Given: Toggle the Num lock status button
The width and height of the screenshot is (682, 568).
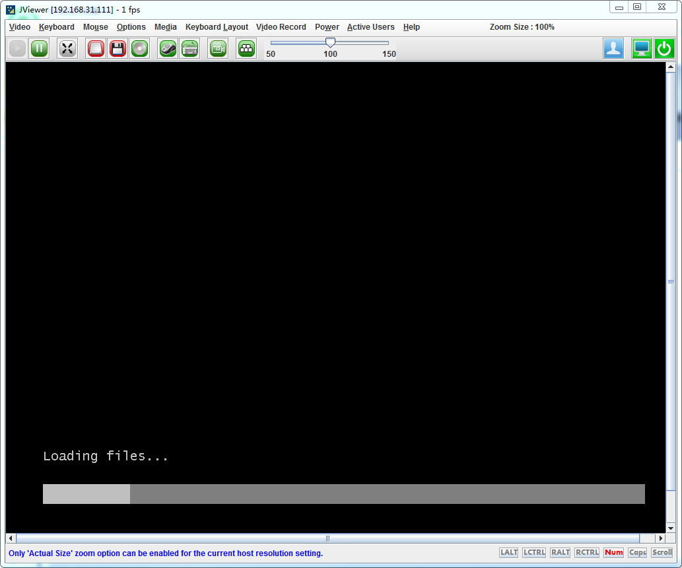Looking at the screenshot, I should coord(613,553).
